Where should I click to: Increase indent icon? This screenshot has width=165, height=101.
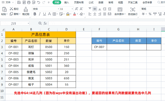(110, 9)
